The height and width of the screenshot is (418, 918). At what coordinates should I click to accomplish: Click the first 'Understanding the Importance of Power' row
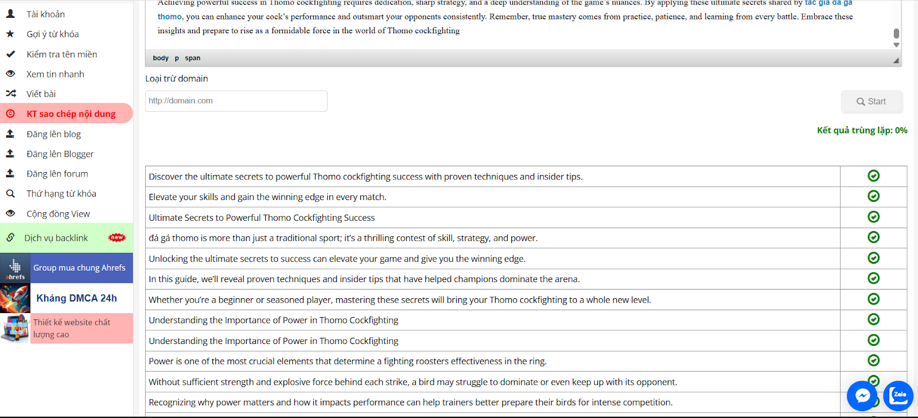coord(493,320)
